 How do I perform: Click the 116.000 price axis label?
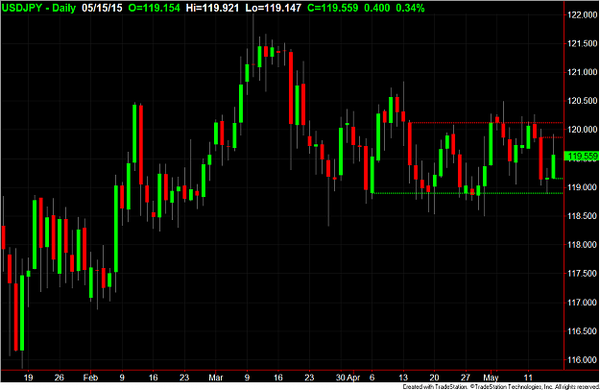[582, 360]
